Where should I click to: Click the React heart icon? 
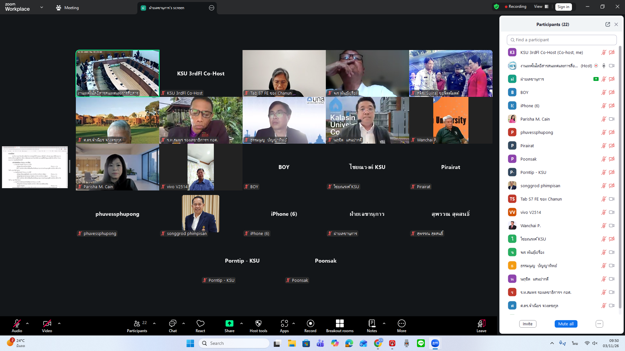coord(200,323)
